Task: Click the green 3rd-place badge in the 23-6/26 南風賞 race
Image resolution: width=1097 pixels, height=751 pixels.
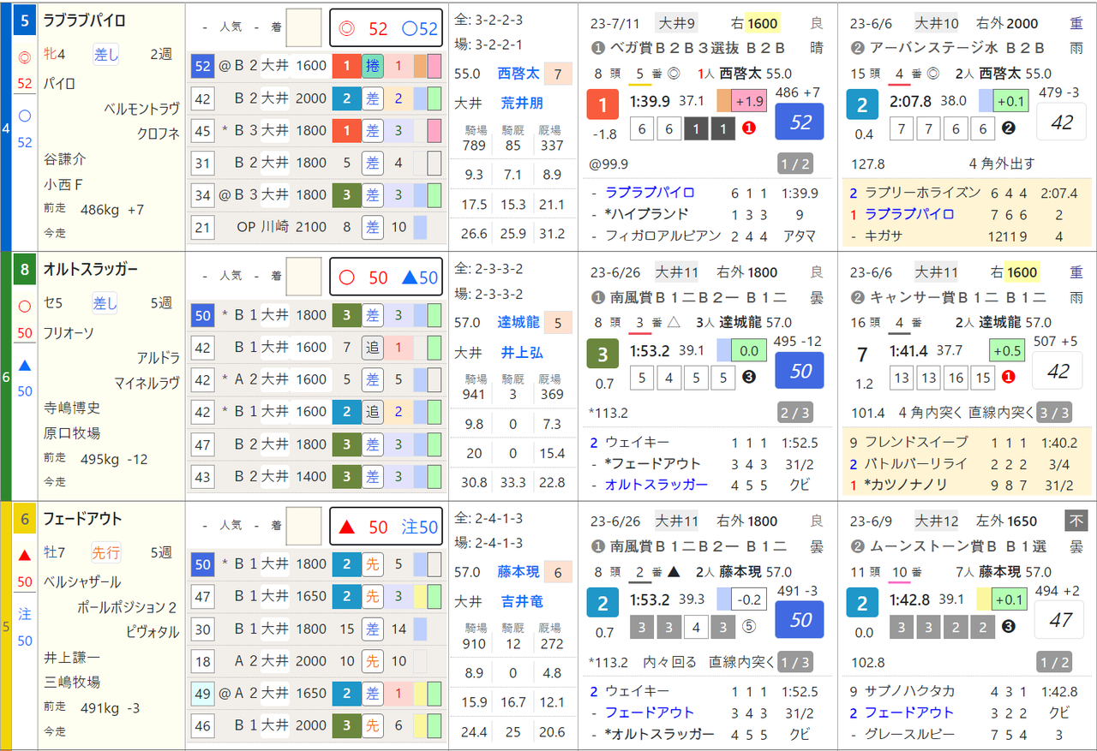Action: pos(602,355)
